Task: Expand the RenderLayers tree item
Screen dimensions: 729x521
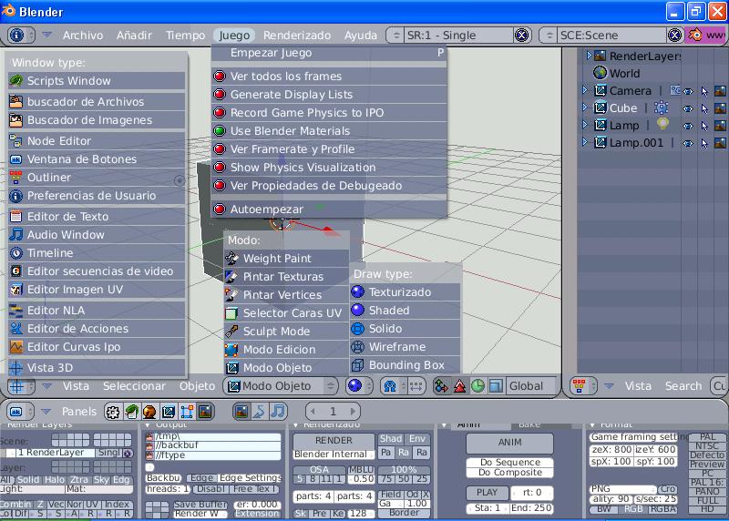Action: (x=589, y=56)
